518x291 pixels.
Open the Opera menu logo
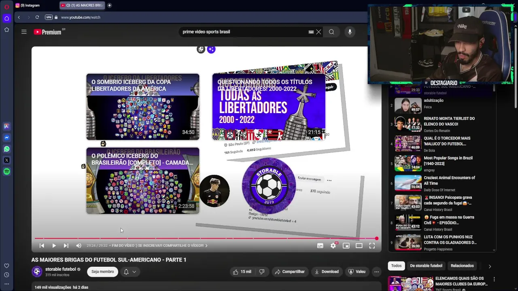tap(6, 7)
